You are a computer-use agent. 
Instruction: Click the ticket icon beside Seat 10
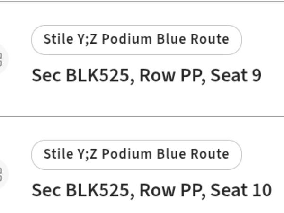tap(1, 174)
